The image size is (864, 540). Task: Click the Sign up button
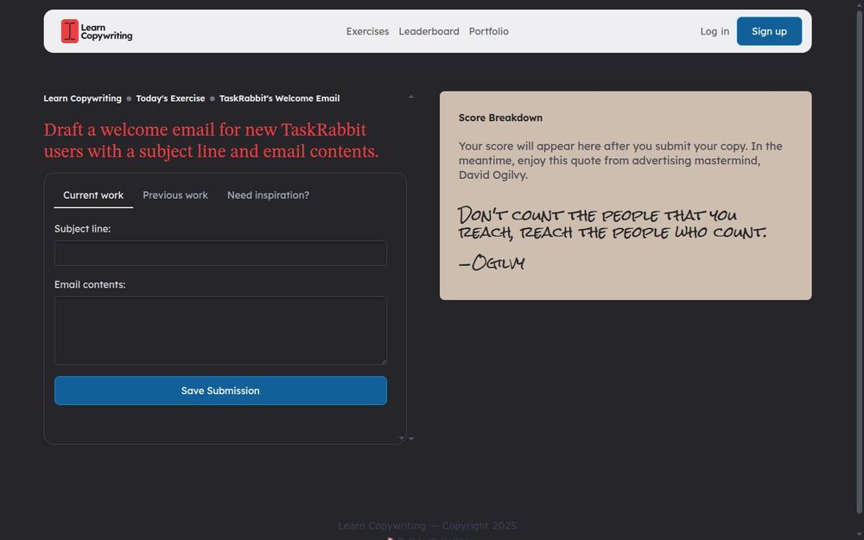[769, 31]
